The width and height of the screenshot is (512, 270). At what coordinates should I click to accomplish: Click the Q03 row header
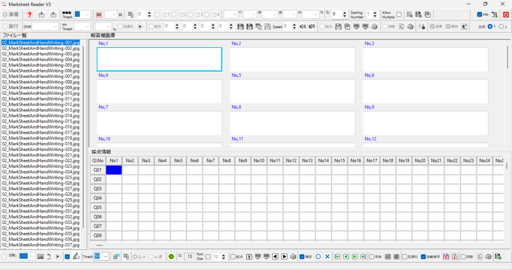(x=98, y=188)
